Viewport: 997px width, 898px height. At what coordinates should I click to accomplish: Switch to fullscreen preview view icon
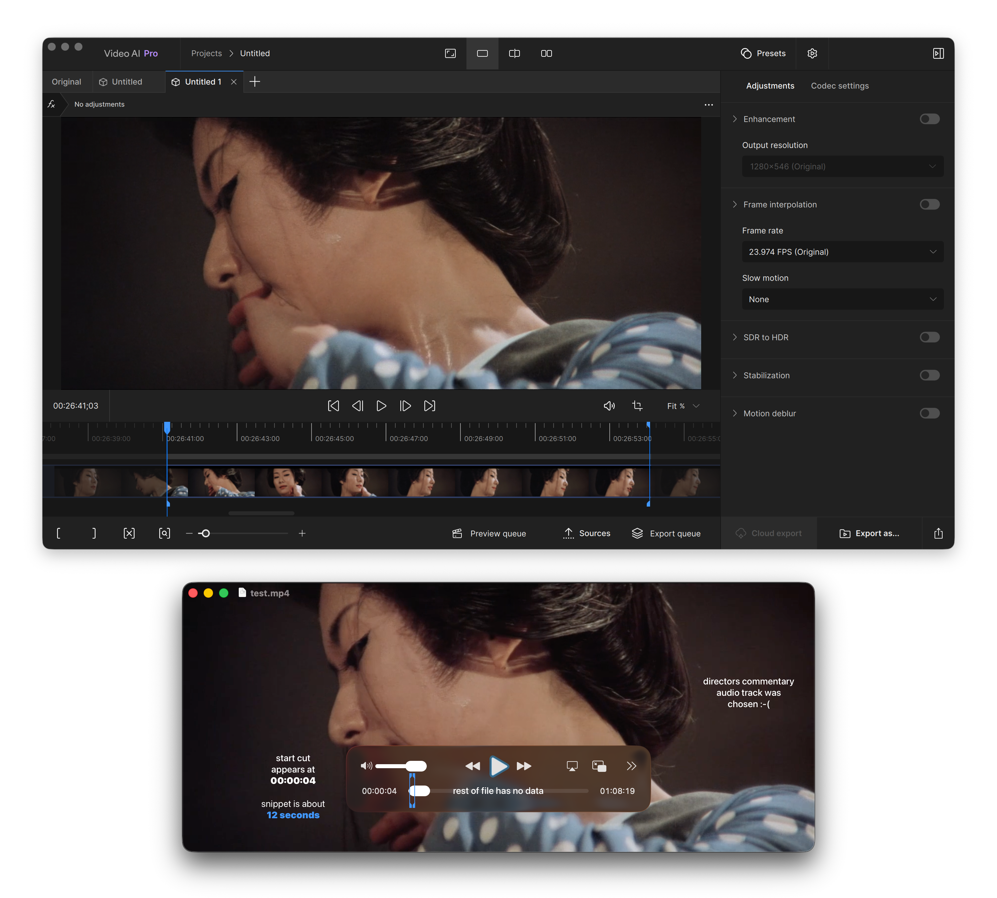(450, 53)
